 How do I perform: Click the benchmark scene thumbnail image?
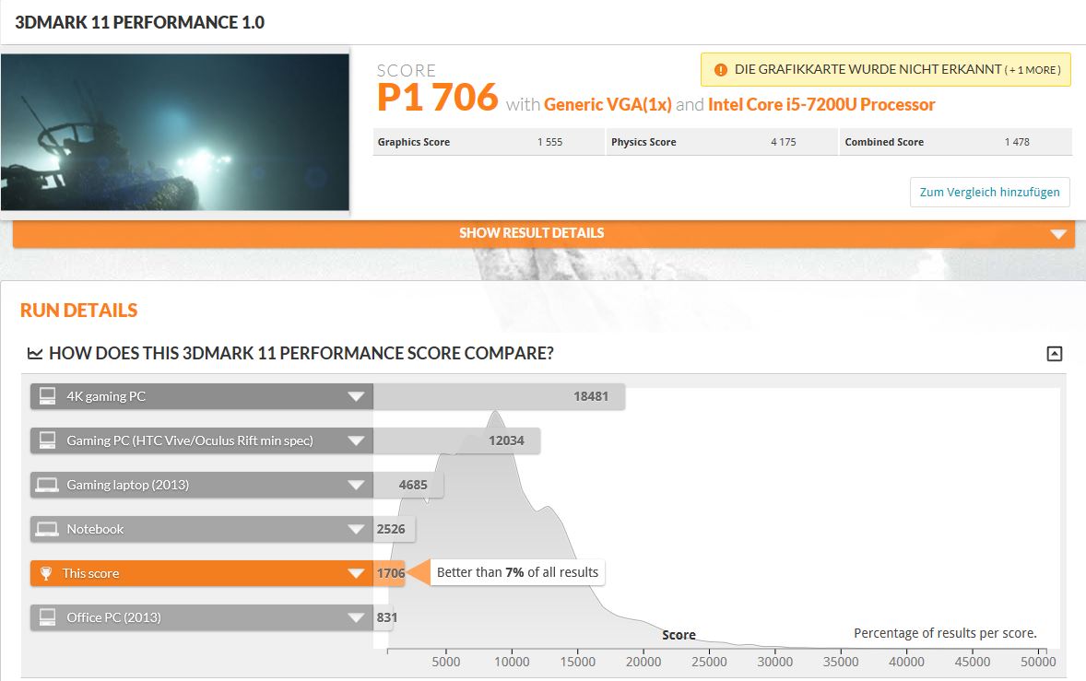click(x=175, y=132)
